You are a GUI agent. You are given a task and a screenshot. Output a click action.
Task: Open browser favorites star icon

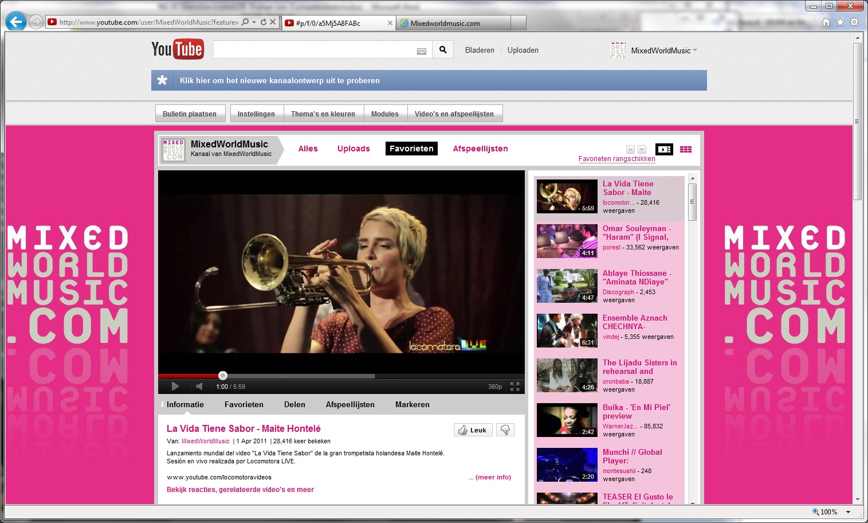coord(840,22)
